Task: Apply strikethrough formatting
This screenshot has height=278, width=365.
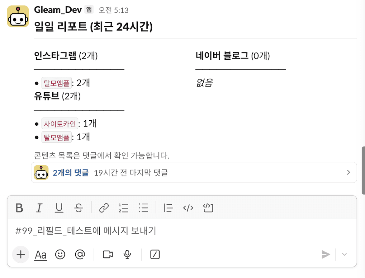Action: (x=79, y=208)
